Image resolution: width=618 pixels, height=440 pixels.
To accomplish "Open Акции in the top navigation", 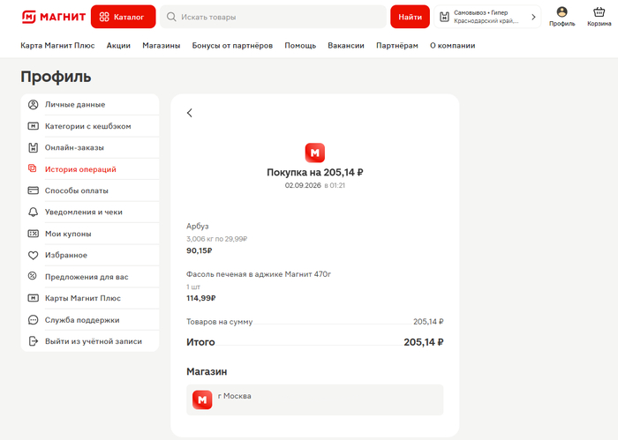I will click(118, 46).
